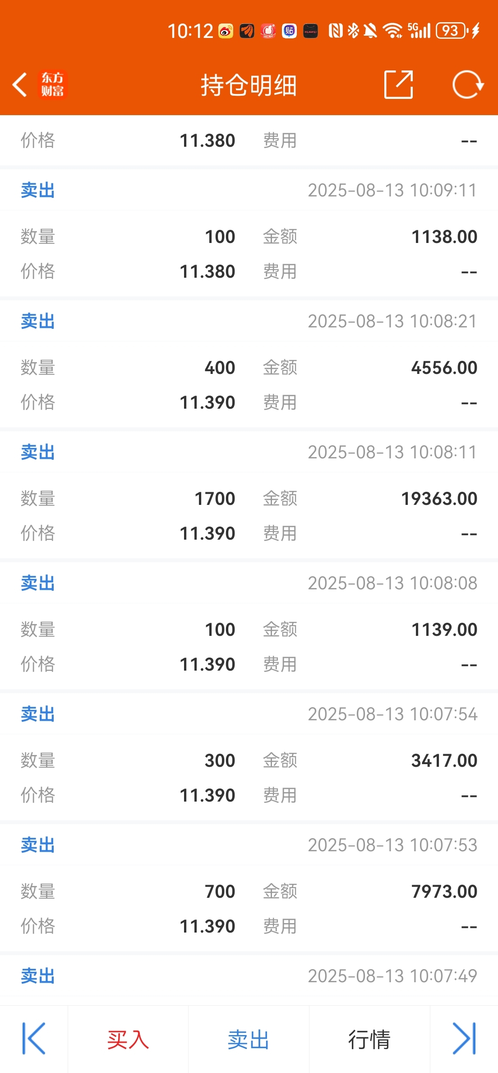Tap the Weibo notification icon

[226, 31]
